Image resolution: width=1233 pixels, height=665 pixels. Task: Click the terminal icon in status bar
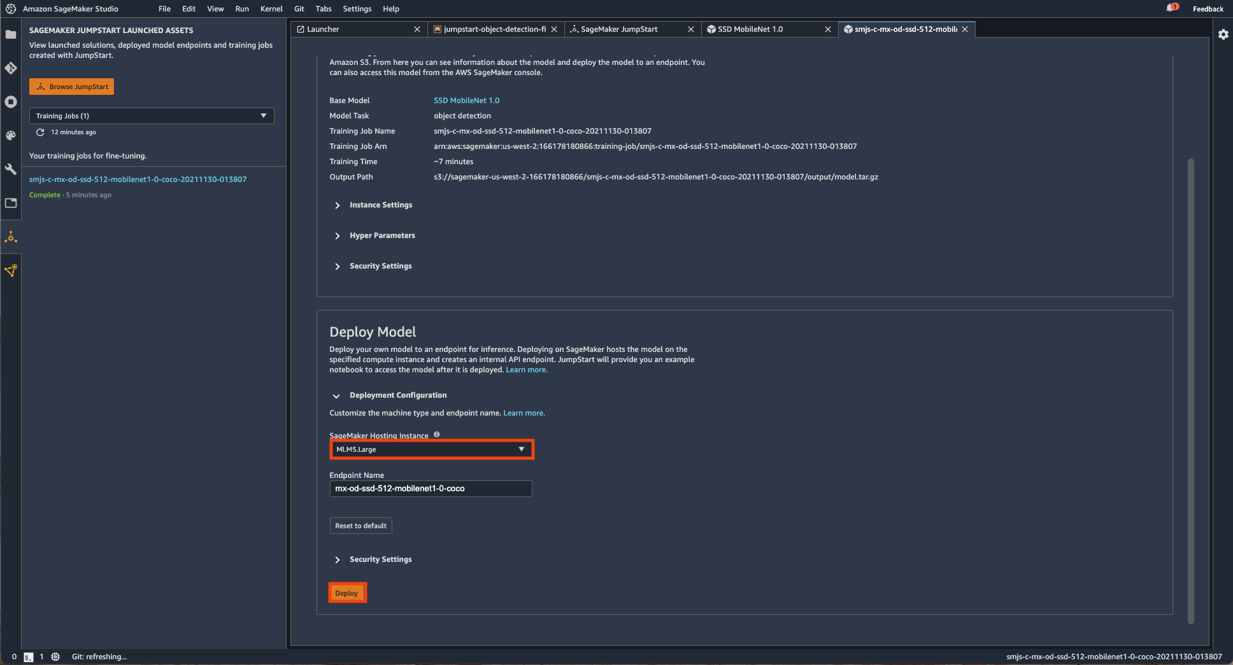click(x=29, y=657)
